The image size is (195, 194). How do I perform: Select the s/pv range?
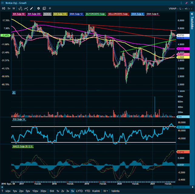[8, 191]
